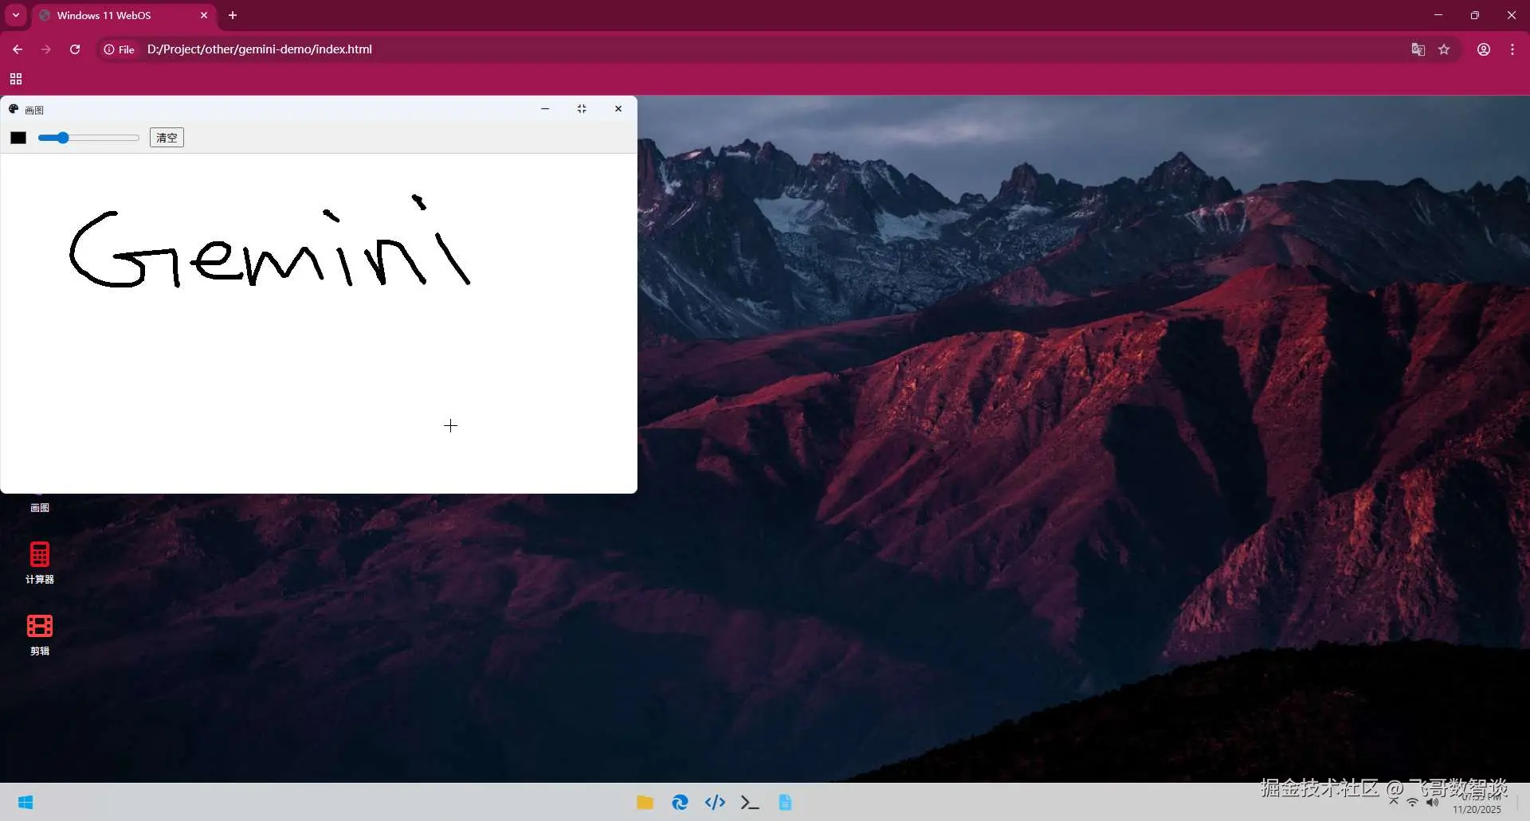Restore the browser window size
Screen dimensions: 1530x821
click(1475, 15)
